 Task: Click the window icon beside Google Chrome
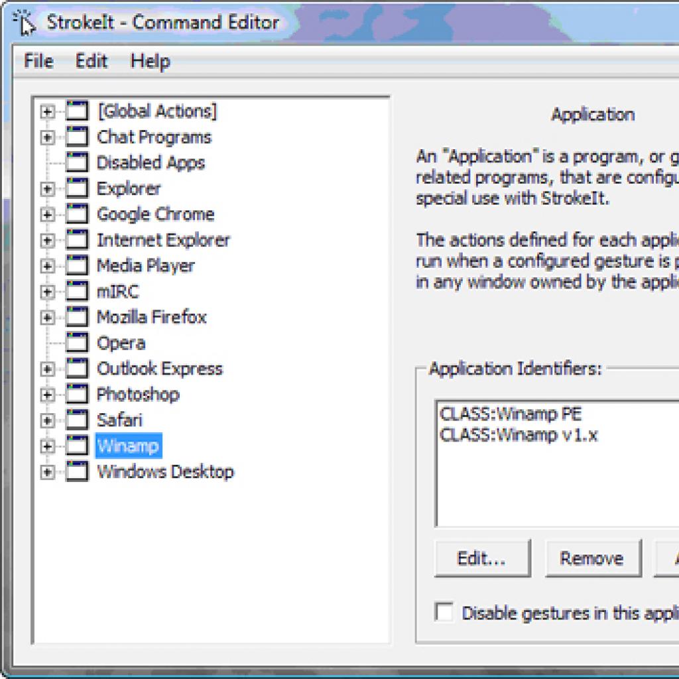[77, 214]
